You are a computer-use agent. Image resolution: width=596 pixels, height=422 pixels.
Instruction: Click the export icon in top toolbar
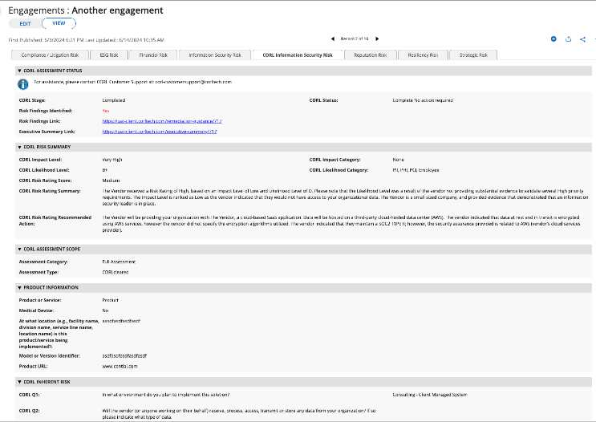click(x=568, y=39)
